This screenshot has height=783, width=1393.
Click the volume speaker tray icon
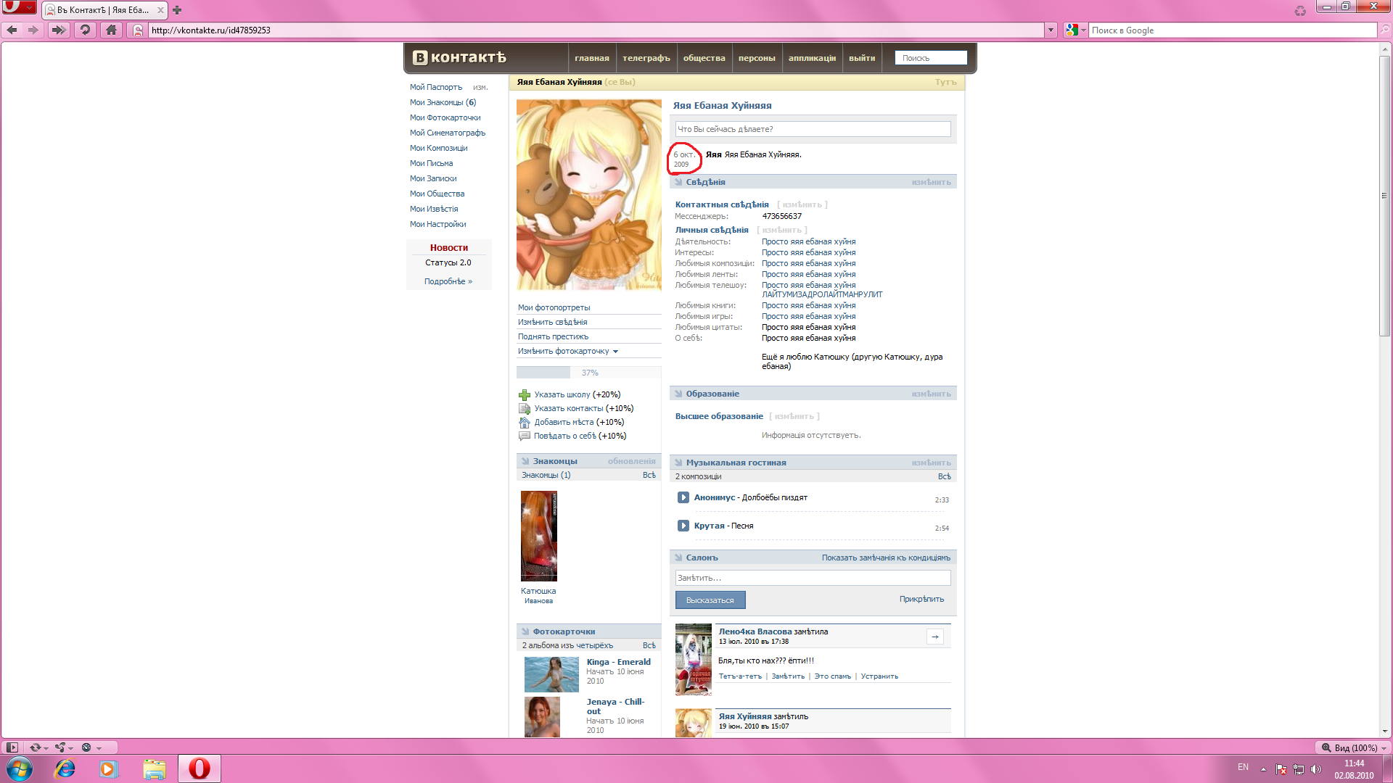pyautogui.click(x=1316, y=769)
